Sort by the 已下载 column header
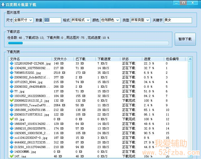Image resolution: width=201 pixels, height=159 pixels. 85,59
